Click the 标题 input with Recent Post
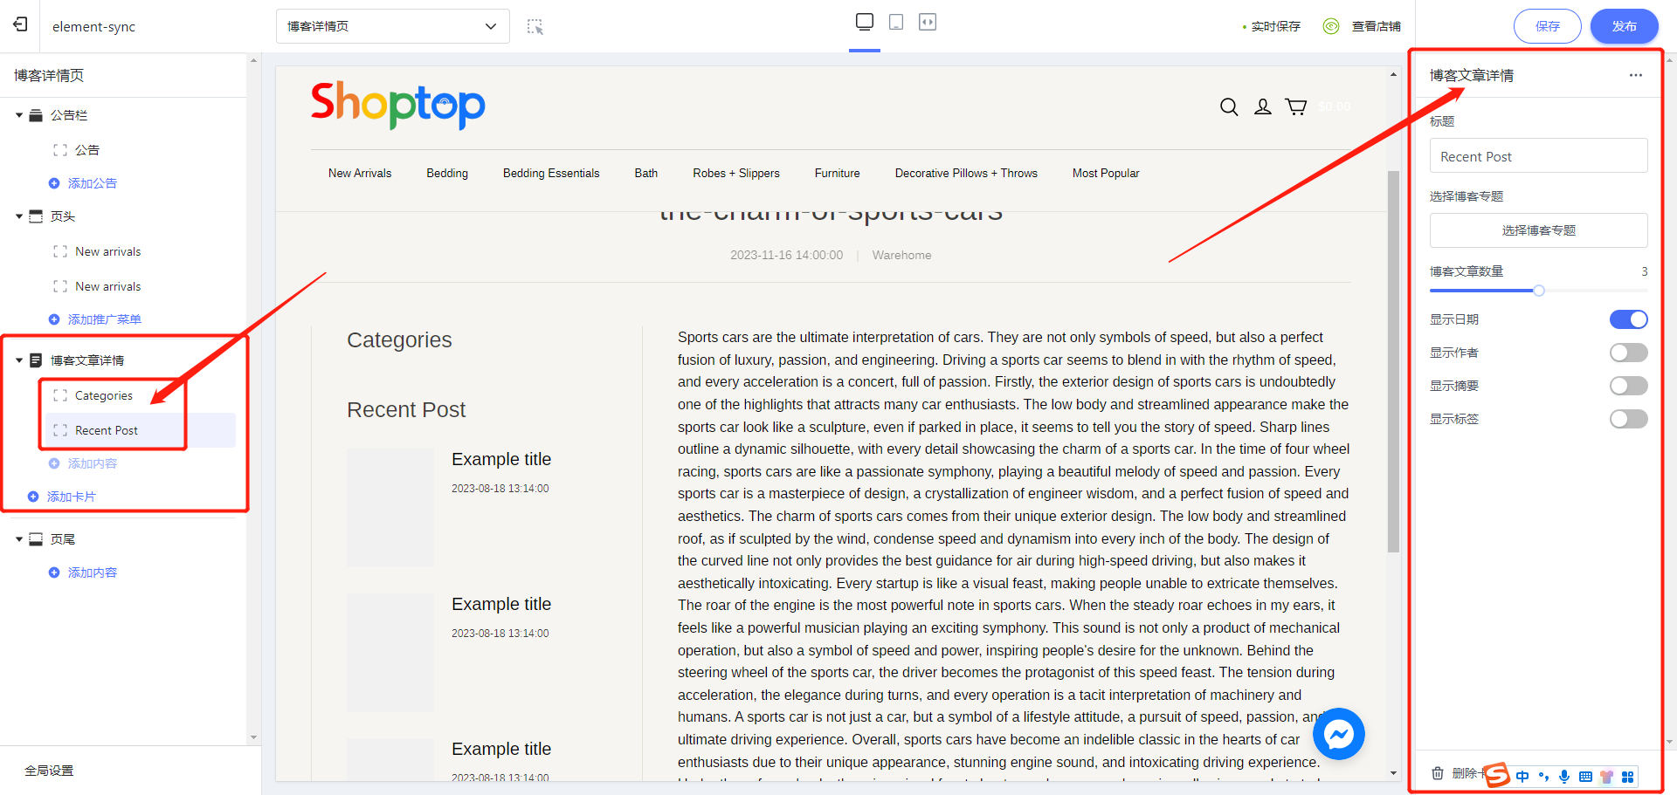The image size is (1677, 795). 1539,156
